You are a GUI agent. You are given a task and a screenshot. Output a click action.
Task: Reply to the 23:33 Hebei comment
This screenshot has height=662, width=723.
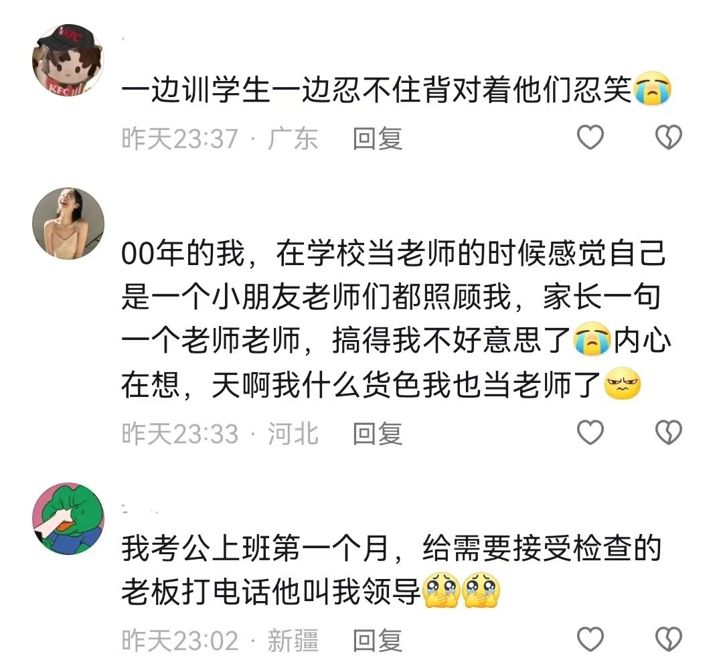[378, 433]
